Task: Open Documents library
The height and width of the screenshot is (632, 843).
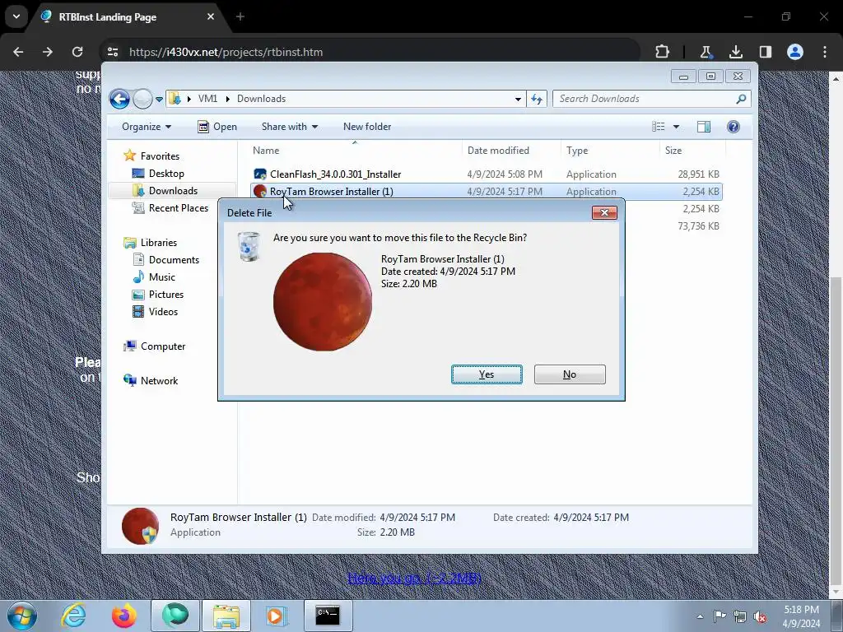Action: click(174, 259)
